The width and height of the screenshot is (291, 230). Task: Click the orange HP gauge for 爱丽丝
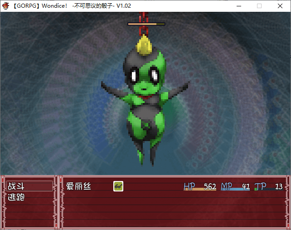click(200, 190)
